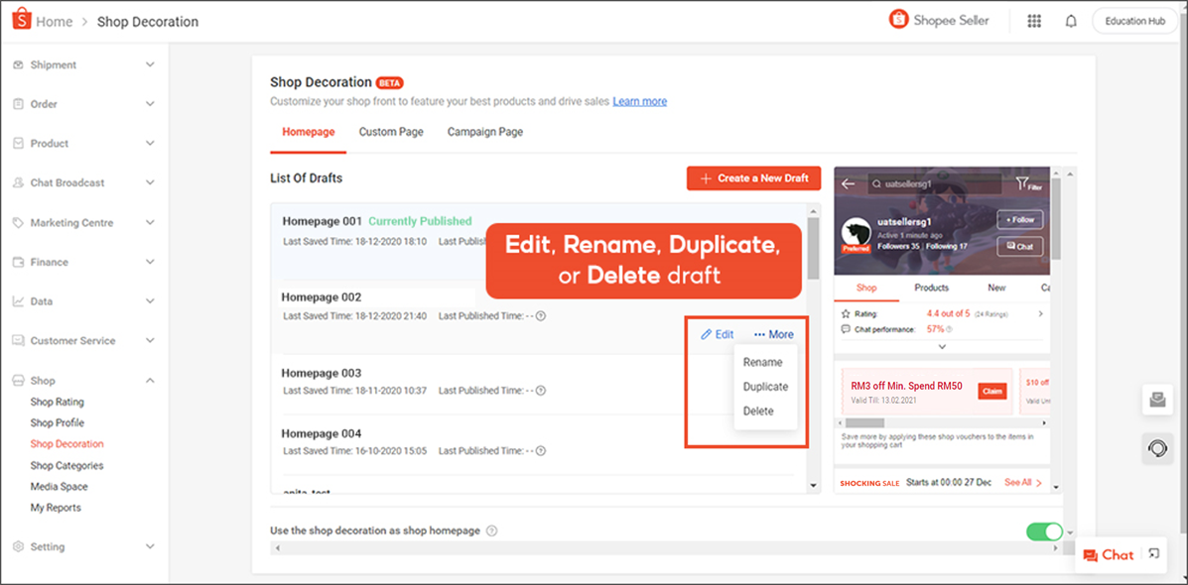Click help icon beside Homepage 003 published time
The height and width of the screenshot is (585, 1188).
pyautogui.click(x=541, y=392)
